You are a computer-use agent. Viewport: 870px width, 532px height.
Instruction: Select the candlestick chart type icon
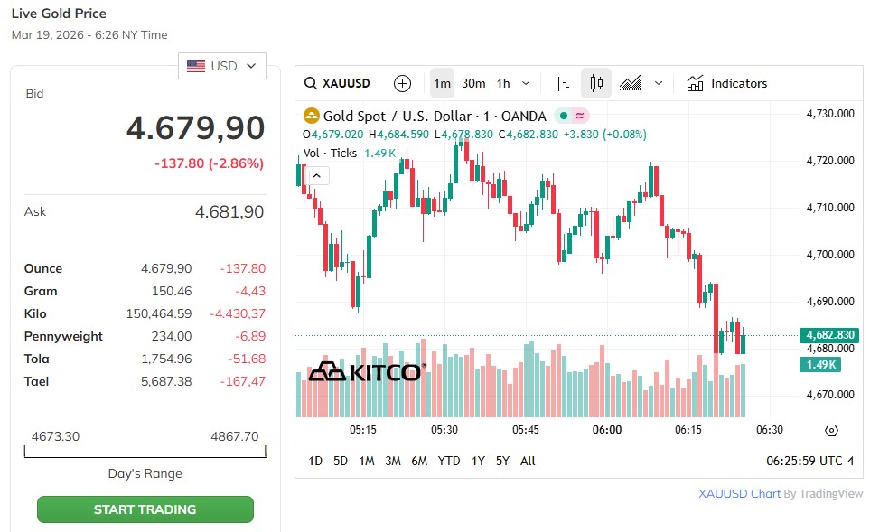[x=596, y=83]
